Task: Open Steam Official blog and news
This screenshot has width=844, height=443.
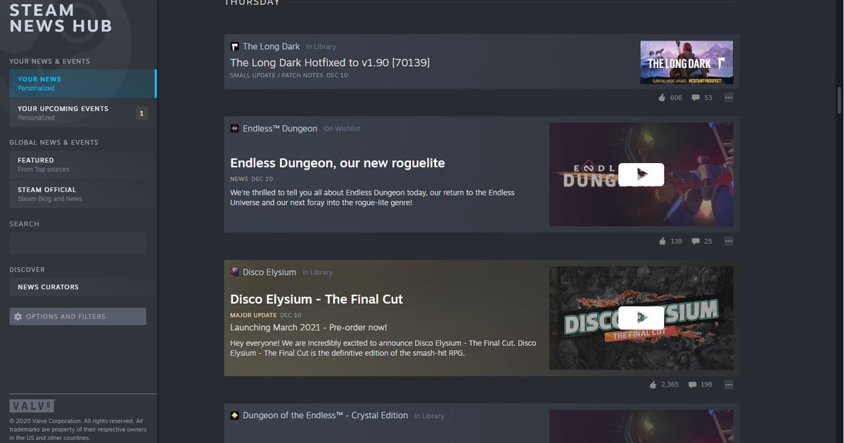Action: tap(82, 194)
